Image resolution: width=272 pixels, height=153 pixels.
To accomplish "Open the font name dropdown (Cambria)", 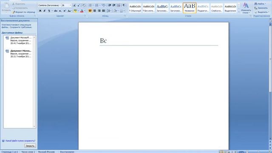I will tap(60, 6).
